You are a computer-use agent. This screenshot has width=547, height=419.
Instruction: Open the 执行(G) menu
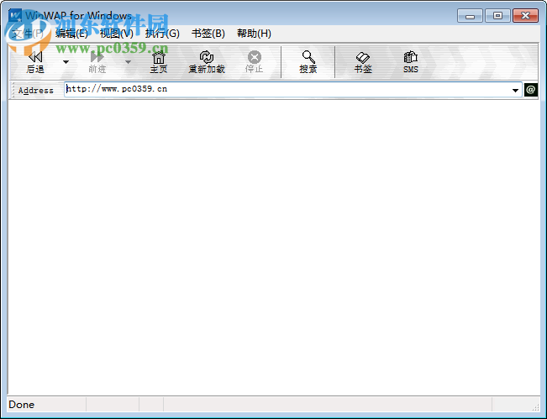[162, 34]
